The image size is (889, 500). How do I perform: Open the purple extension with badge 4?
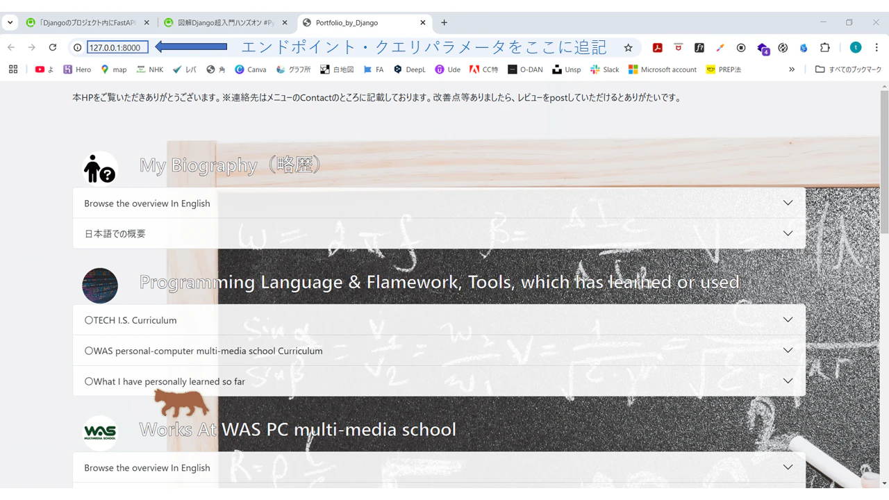763,48
